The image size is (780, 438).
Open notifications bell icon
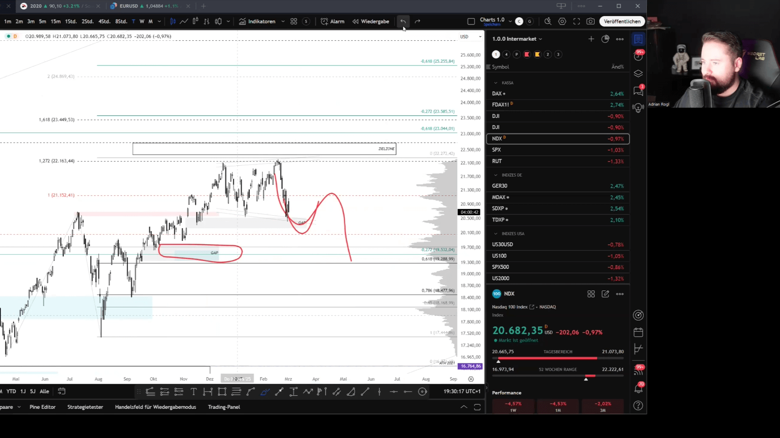[x=638, y=389]
